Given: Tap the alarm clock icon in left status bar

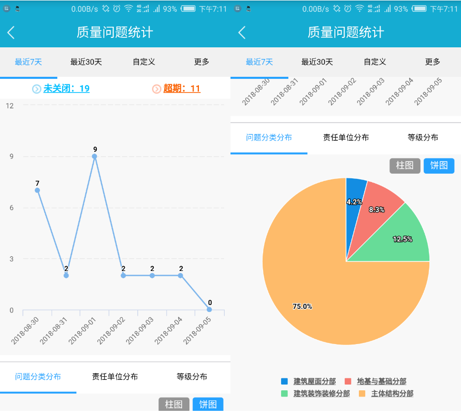Looking at the screenshot, I should pyautogui.click(x=117, y=8).
